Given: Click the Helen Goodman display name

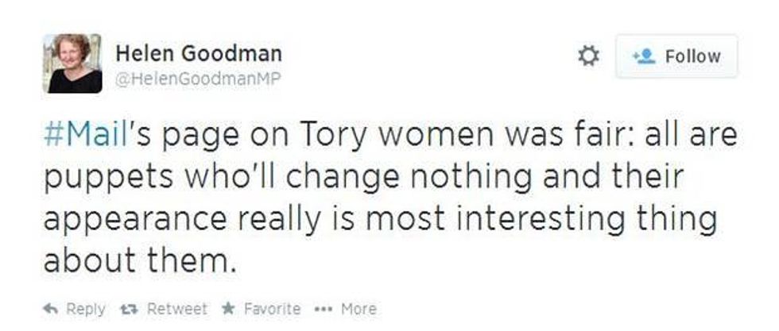Looking at the screenshot, I should coord(199,54).
